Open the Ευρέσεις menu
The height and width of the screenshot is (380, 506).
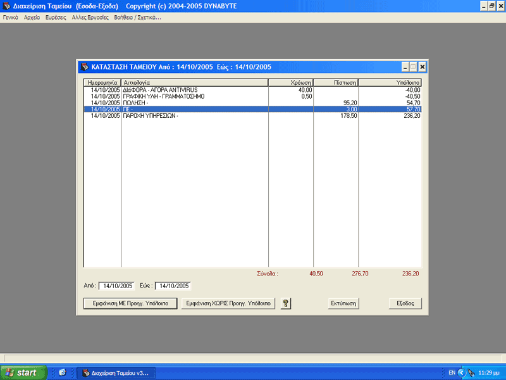tap(56, 18)
